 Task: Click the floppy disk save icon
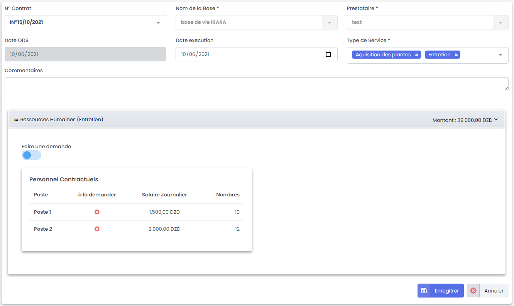point(424,291)
